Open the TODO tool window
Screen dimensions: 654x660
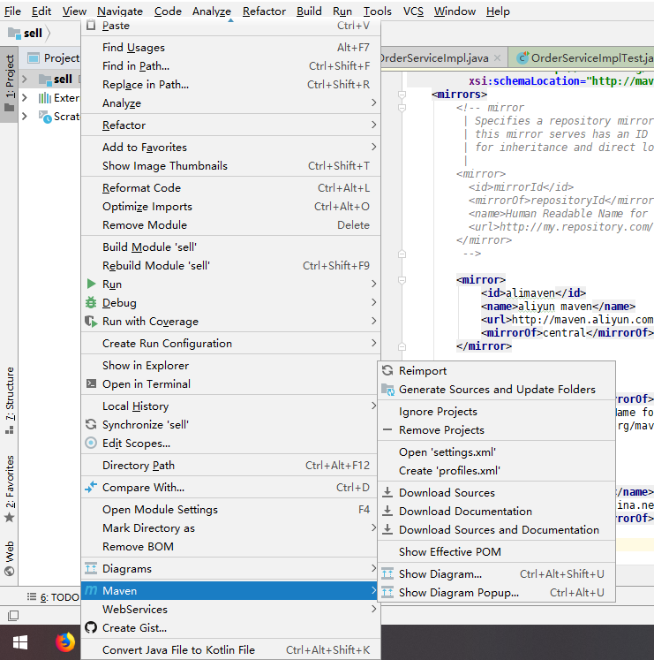tap(58, 597)
